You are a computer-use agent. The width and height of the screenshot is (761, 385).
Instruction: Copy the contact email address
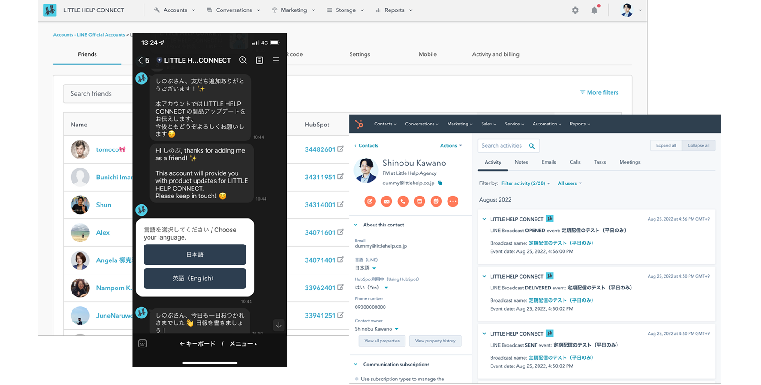tap(440, 183)
